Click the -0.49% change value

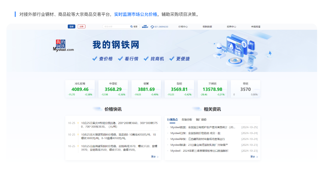click(x=155, y=95)
